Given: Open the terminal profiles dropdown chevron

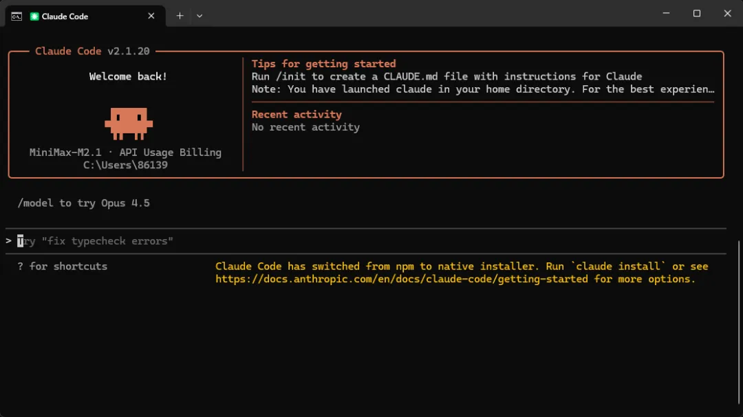Looking at the screenshot, I should click(x=200, y=16).
